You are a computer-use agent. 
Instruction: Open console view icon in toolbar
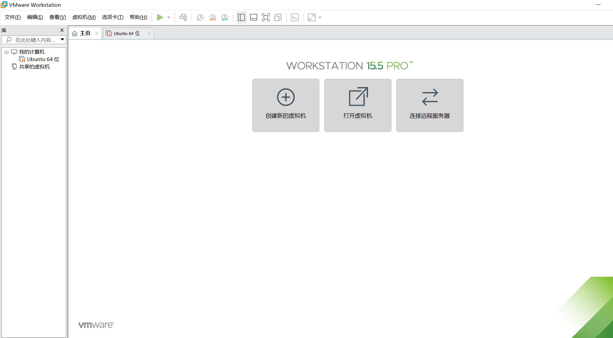[295, 17]
